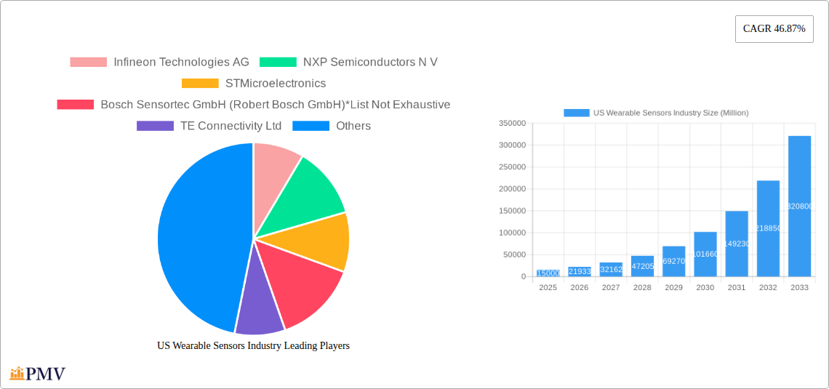This screenshot has height=389, width=829.
Task: Toggle the Others legend label
Action: [x=353, y=126]
